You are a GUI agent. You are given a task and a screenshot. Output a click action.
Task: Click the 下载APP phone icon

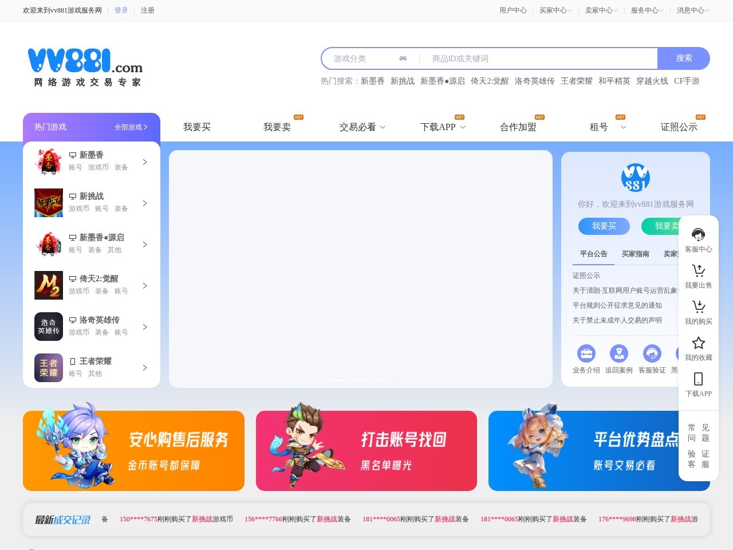click(x=699, y=379)
